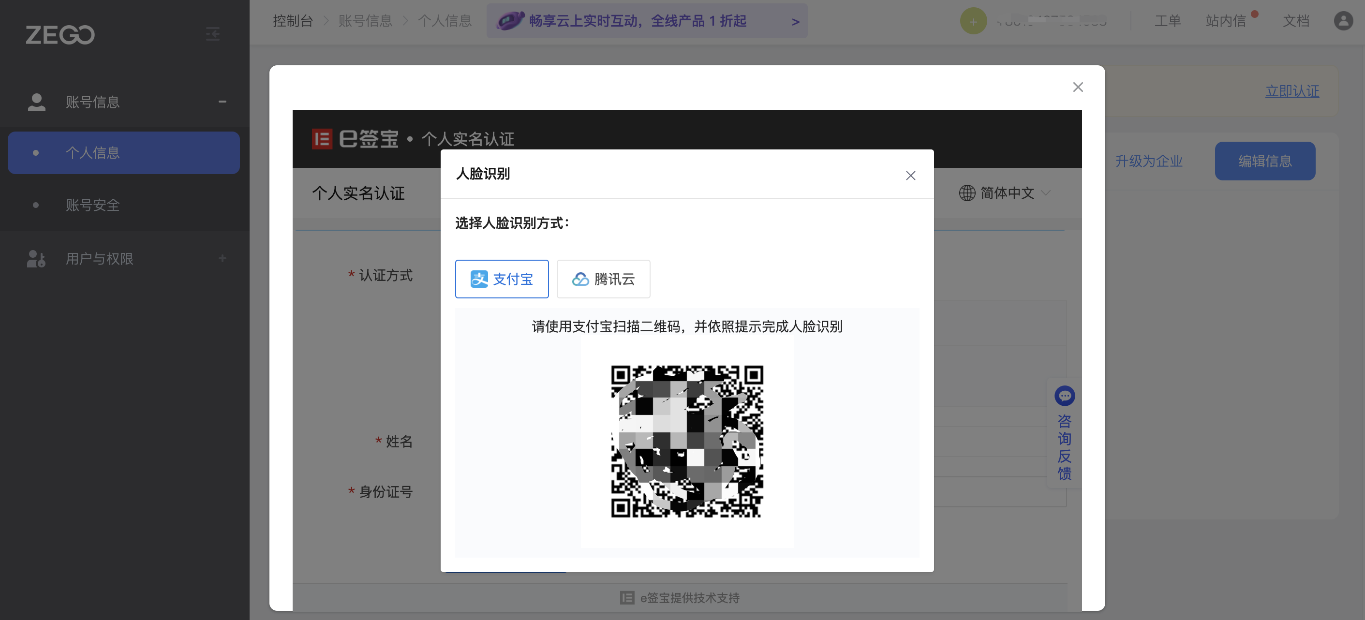Click the globe language icon
1365x620 pixels.
click(967, 193)
